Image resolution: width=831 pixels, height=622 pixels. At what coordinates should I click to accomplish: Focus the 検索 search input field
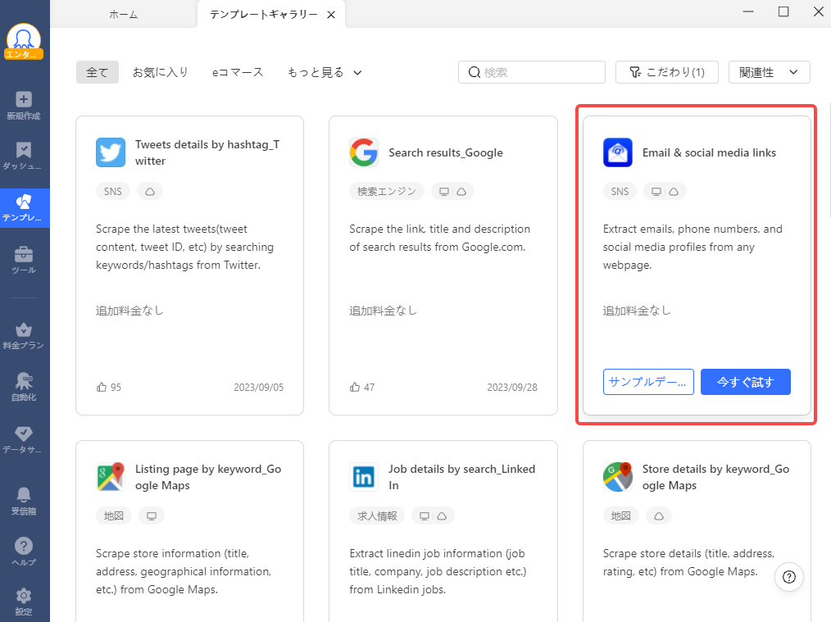(532, 72)
